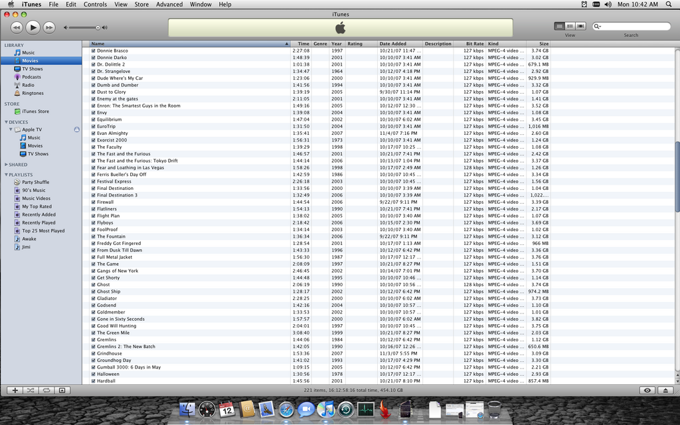The height and width of the screenshot is (425, 680).
Task: Uncheck the Groundhog Day checkbox
Action: (93, 361)
